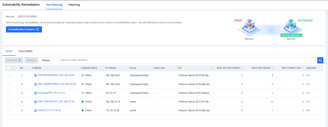This screenshot has width=328, height=127.
Task: Sort by OS column using sort arrows
Action: pos(211,68)
